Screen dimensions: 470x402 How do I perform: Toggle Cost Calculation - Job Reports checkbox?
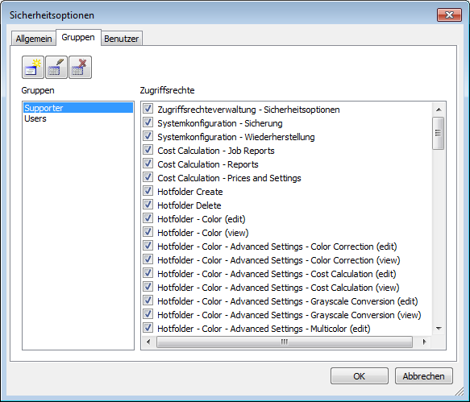(x=148, y=150)
